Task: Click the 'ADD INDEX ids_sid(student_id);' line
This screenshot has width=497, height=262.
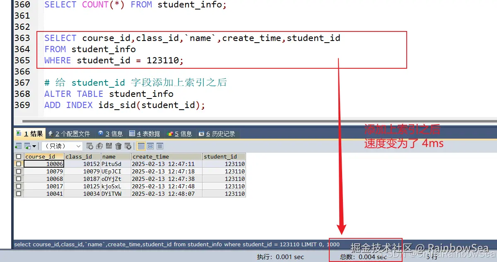Action: (125, 105)
